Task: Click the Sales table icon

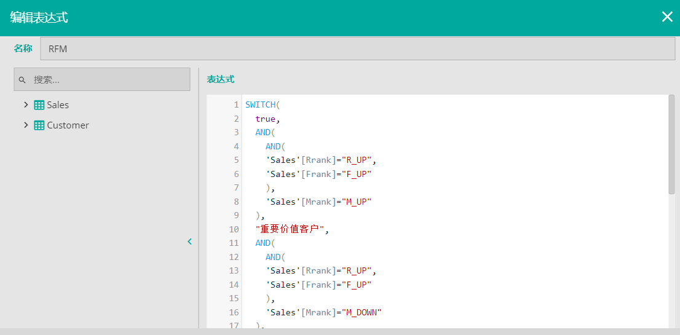Action: point(39,105)
